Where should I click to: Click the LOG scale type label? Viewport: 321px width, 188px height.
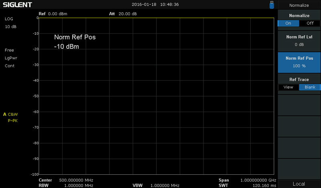tap(9, 19)
